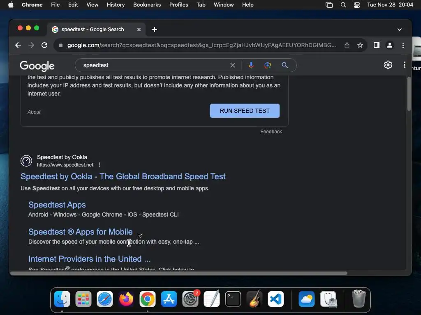The height and width of the screenshot is (315, 421).
Task: Open Chrome side panel
Action: coord(377,45)
